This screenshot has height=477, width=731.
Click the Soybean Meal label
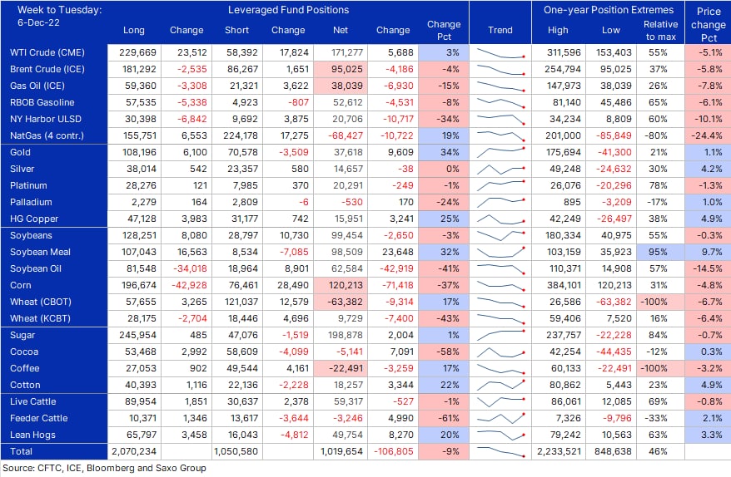[x=40, y=253]
